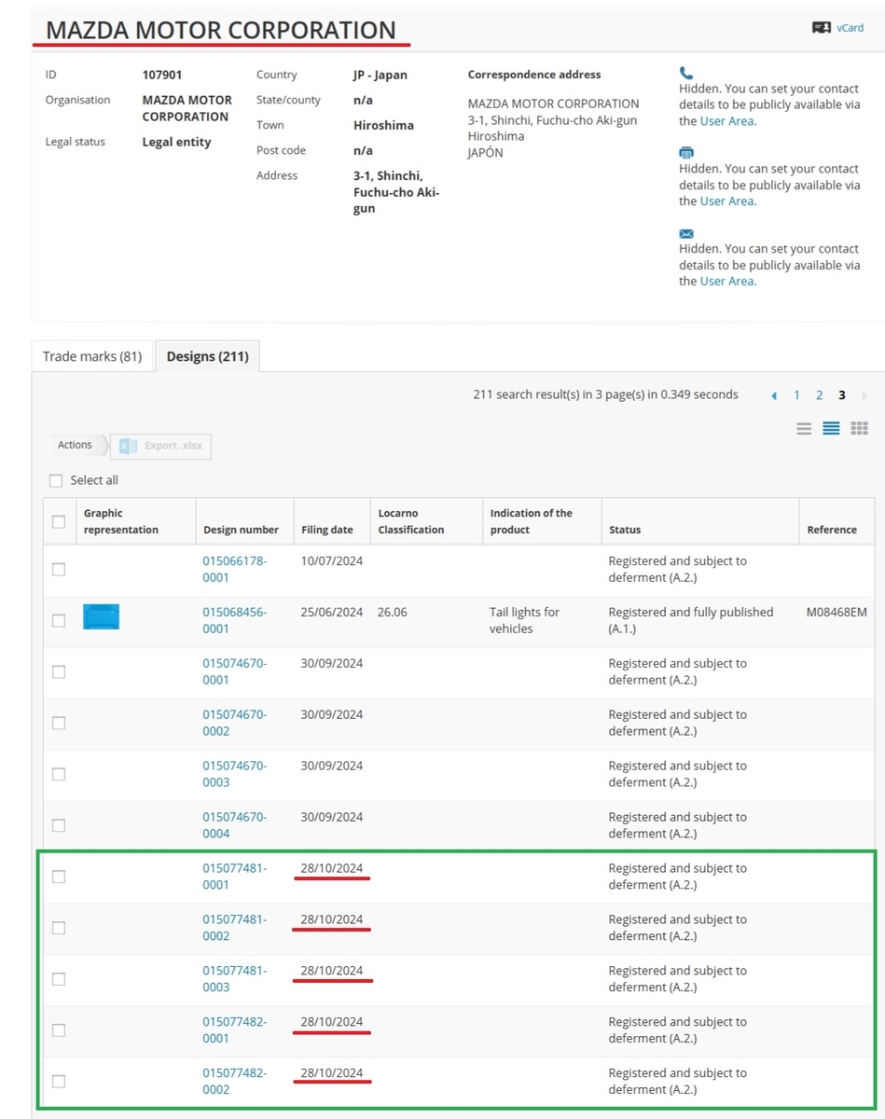Check the row for design 015077481-0001
Screen dimensions: 885x1119
coord(59,877)
